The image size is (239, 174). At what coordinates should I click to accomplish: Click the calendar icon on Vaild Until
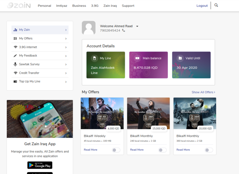(x=180, y=58)
